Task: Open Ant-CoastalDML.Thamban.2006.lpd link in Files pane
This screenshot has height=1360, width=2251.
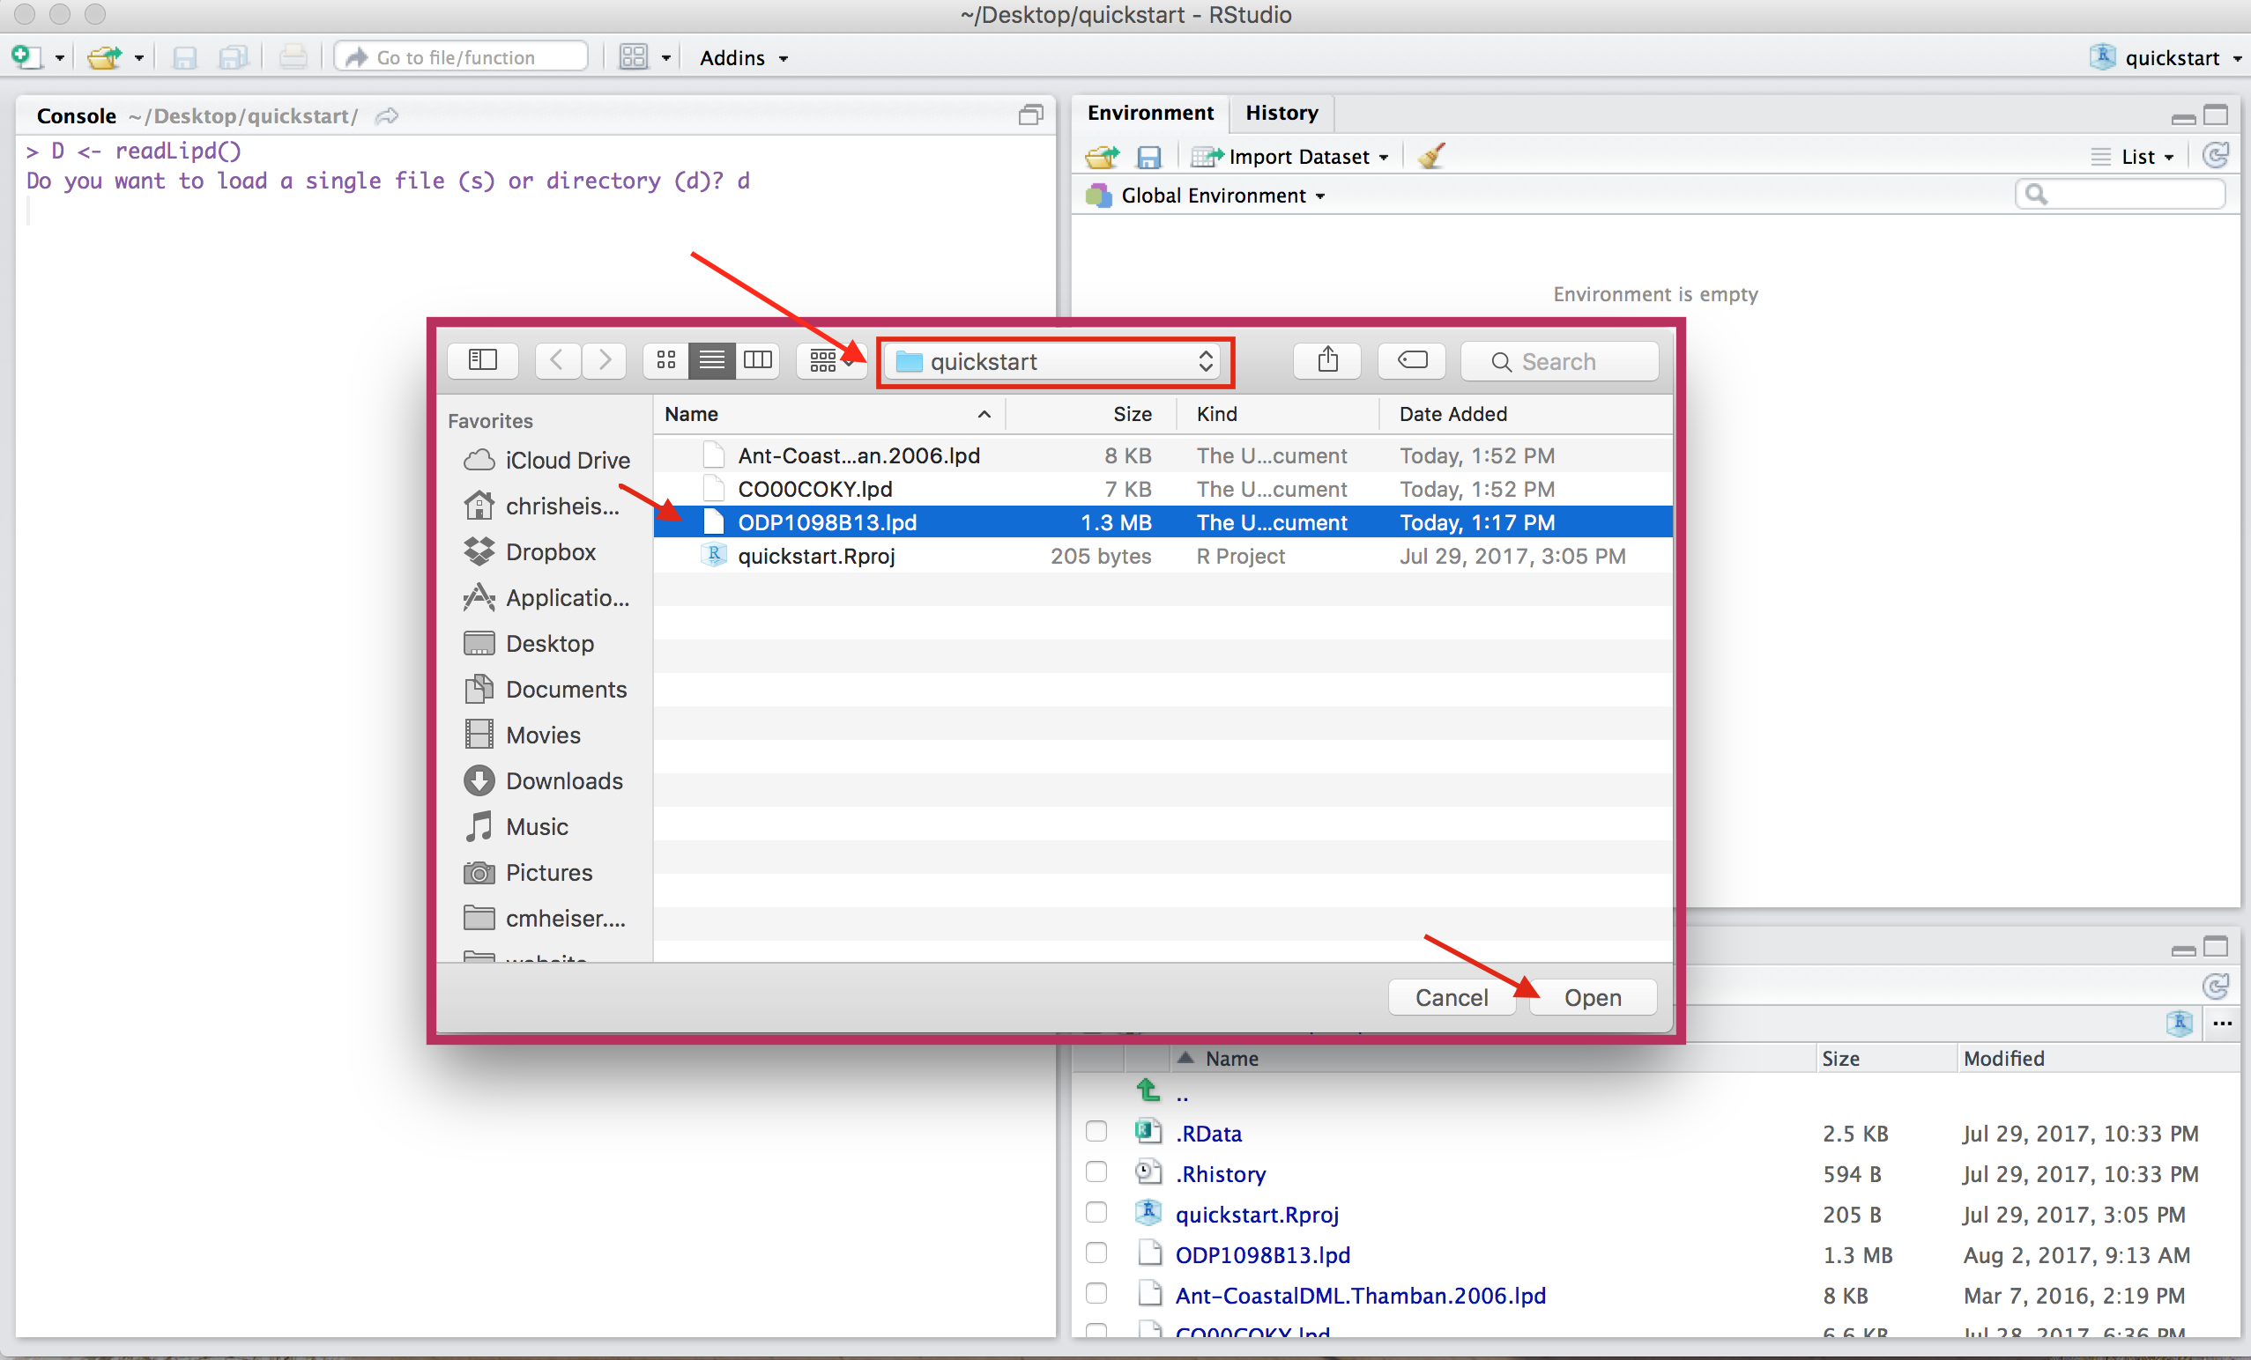Action: click(1360, 1295)
